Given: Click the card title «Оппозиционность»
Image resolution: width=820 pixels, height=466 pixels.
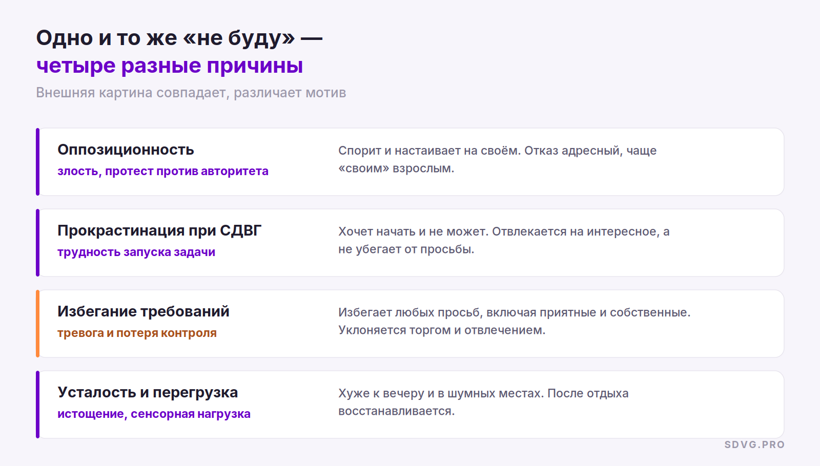Looking at the screenshot, I should pos(126,150).
